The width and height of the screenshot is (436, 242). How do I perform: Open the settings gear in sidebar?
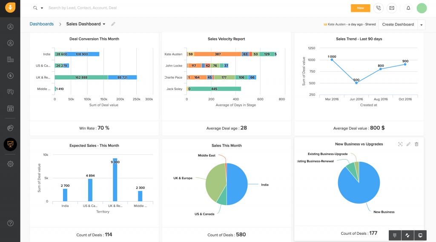pos(10,164)
